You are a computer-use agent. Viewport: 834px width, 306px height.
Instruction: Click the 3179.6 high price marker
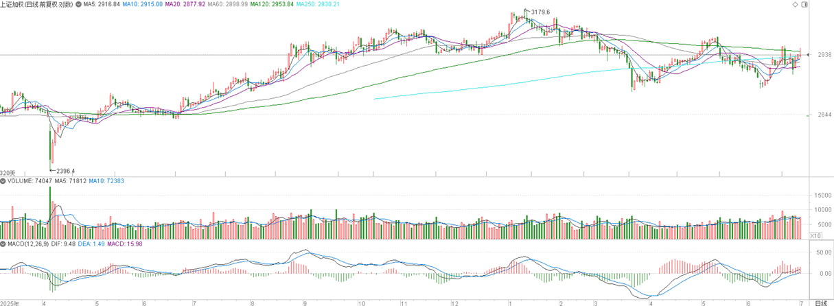pos(540,12)
